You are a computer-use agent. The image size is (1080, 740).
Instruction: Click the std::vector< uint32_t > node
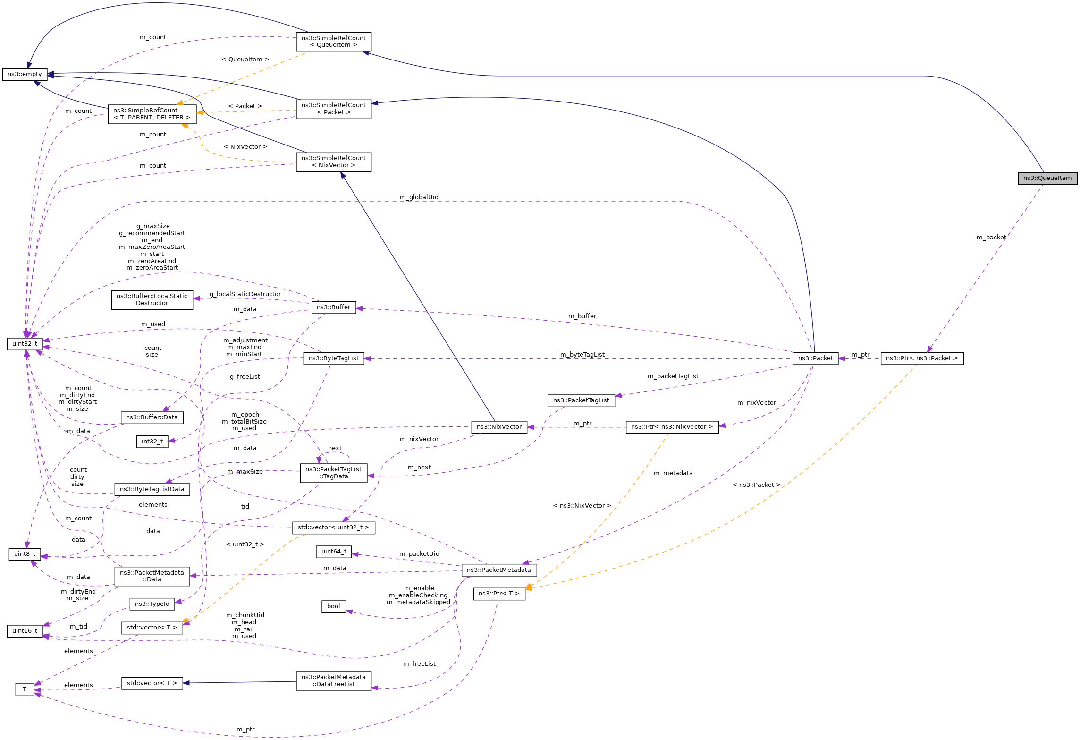pyautogui.click(x=334, y=527)
